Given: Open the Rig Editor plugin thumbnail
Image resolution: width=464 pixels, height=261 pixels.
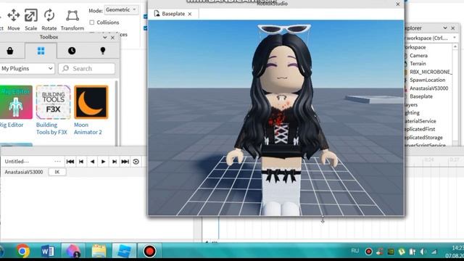Looking at the screenshot, I should pos(15,102).
